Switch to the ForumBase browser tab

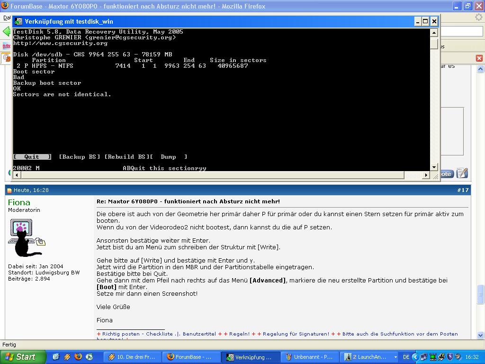pos(6,57)
